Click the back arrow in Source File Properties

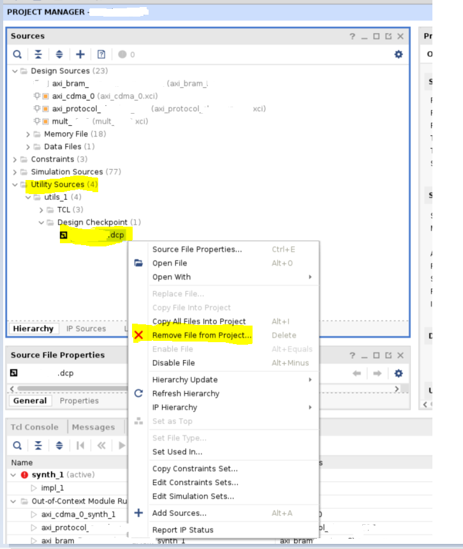coord(356,373)
